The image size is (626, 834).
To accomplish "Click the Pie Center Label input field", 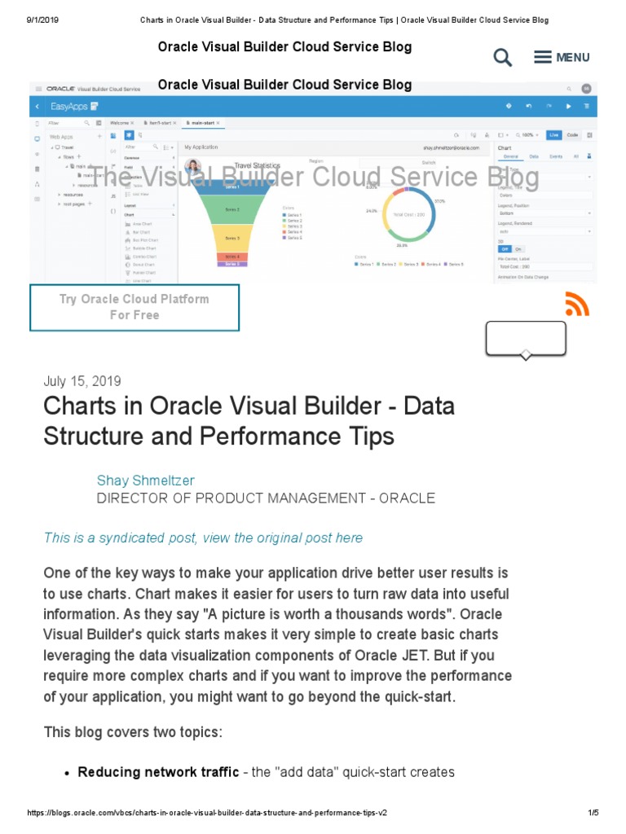I will click(x=544, y=266).
